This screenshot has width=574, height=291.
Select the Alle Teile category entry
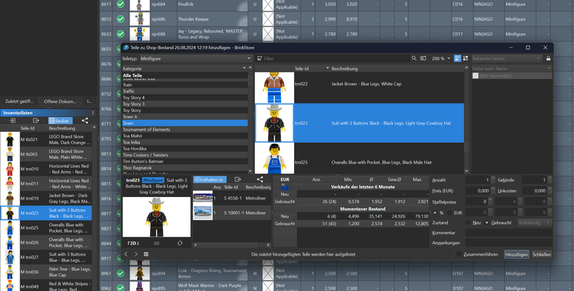[x=185, y=75]
